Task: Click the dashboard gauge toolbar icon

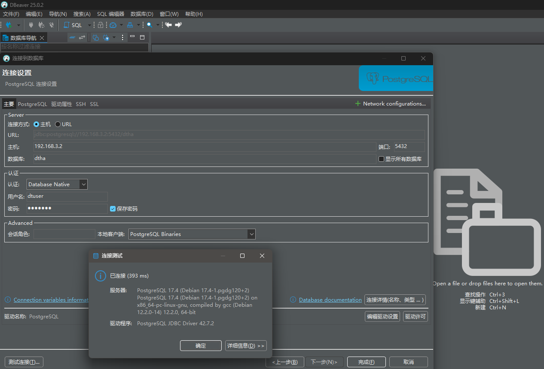Action: point(113,25)
